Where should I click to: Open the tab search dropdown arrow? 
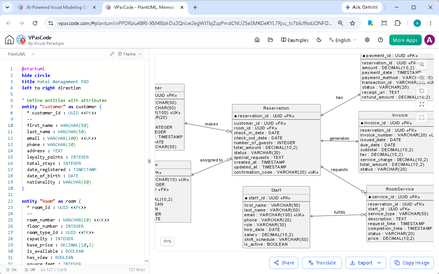pos(7,8)
